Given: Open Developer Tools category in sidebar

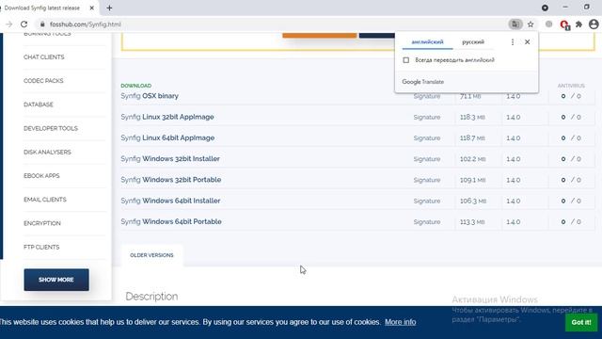Looking at the screenshot, I should pyautogui.click(x=51, y=128).
